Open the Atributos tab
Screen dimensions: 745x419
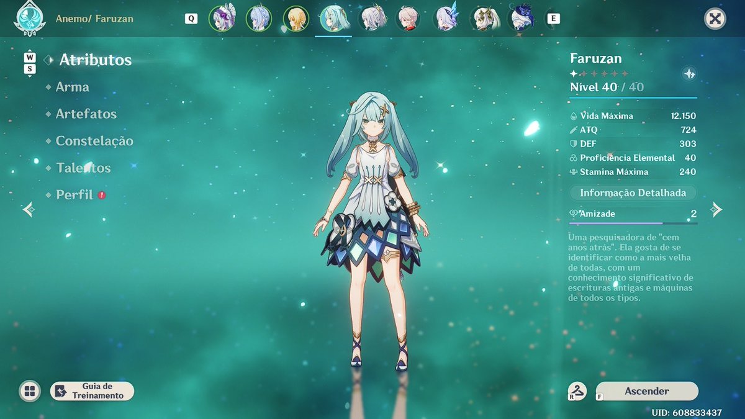[95, 60]
